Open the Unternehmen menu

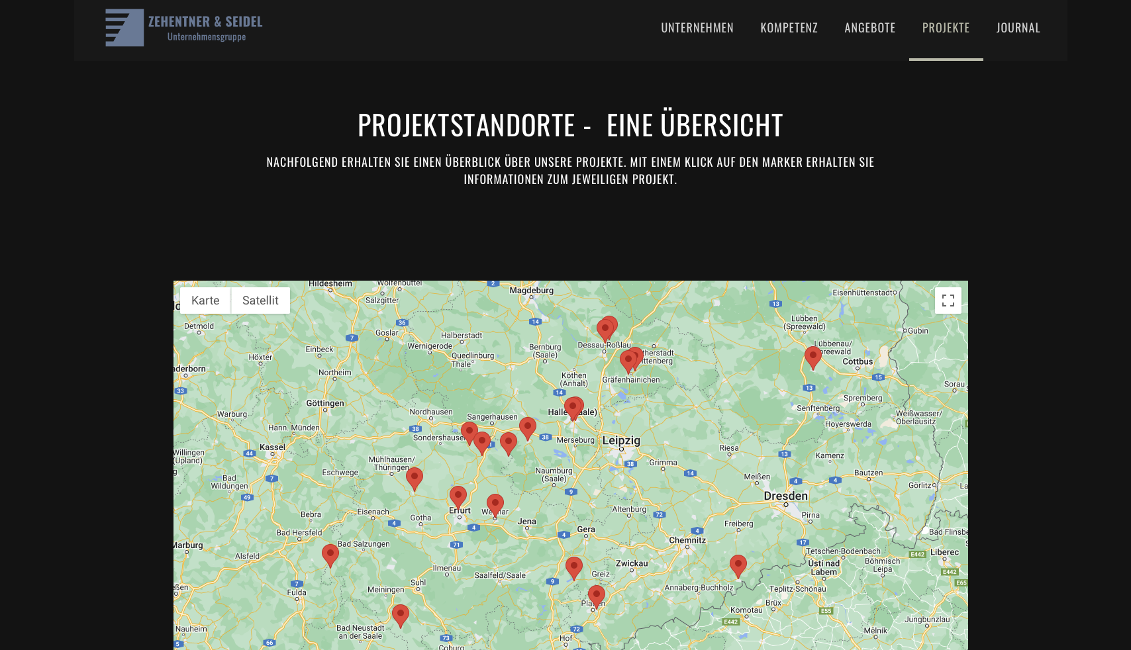click(697, 28)
